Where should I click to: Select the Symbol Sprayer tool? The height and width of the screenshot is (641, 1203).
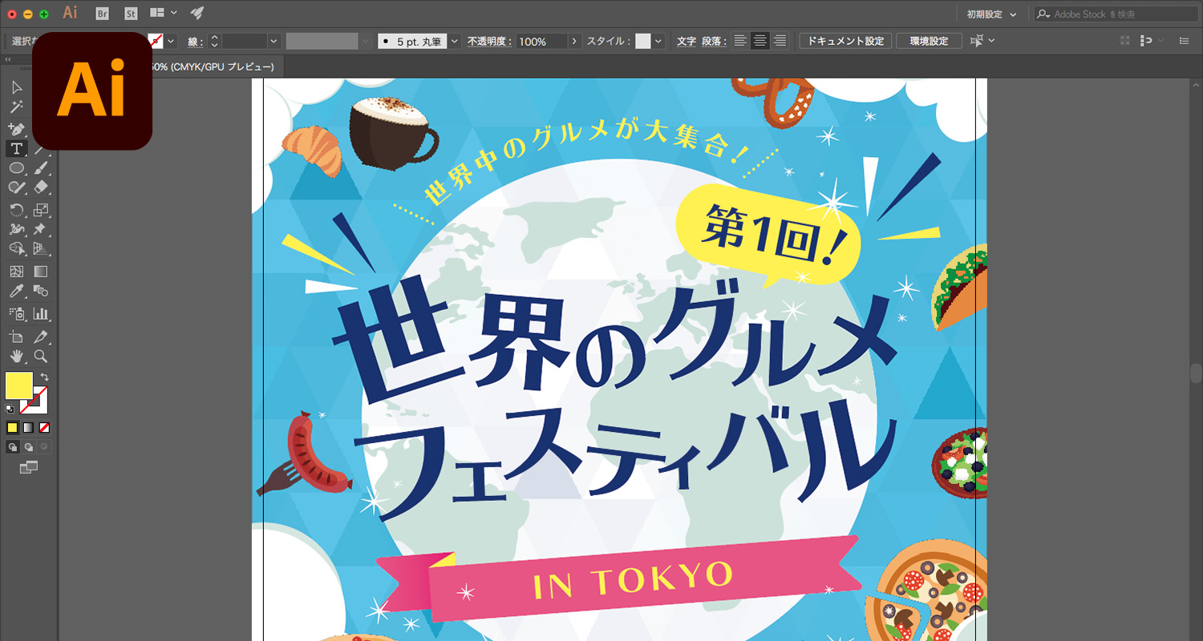click(x=16, y=313)
